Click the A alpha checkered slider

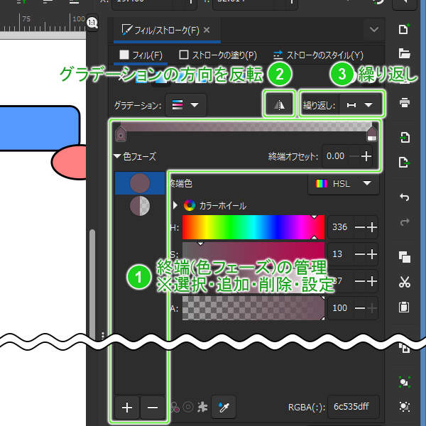(x=253, y=308)
